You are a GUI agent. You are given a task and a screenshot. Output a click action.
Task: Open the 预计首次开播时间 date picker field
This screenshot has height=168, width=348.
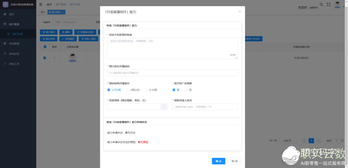tap(172, 73)
